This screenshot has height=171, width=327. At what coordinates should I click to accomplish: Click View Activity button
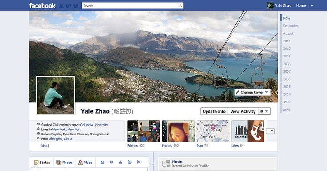point(243,111)
